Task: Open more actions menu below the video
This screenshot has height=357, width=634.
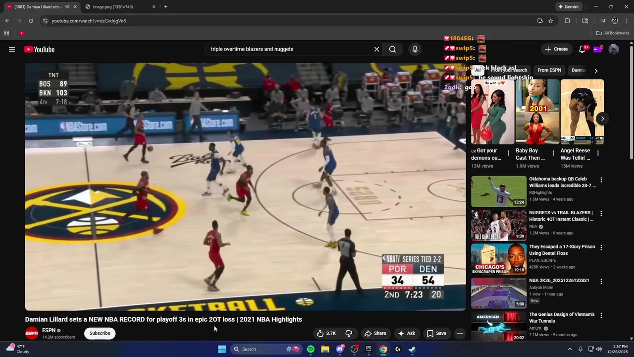Action: pyautogui.click(x=460, y=333)
